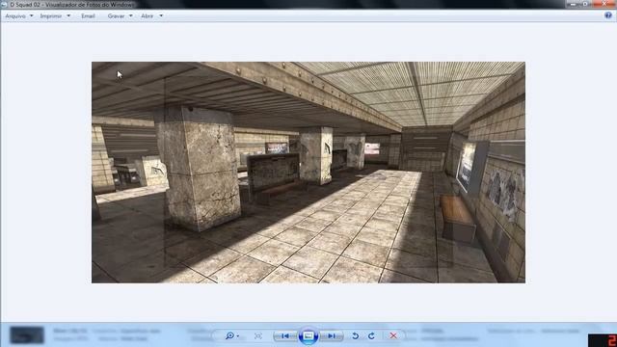The width and height of the screenshot is (617, 347).
Task: Expand the Imprimir dropdown arrow
Action: (x=68, y=16)
